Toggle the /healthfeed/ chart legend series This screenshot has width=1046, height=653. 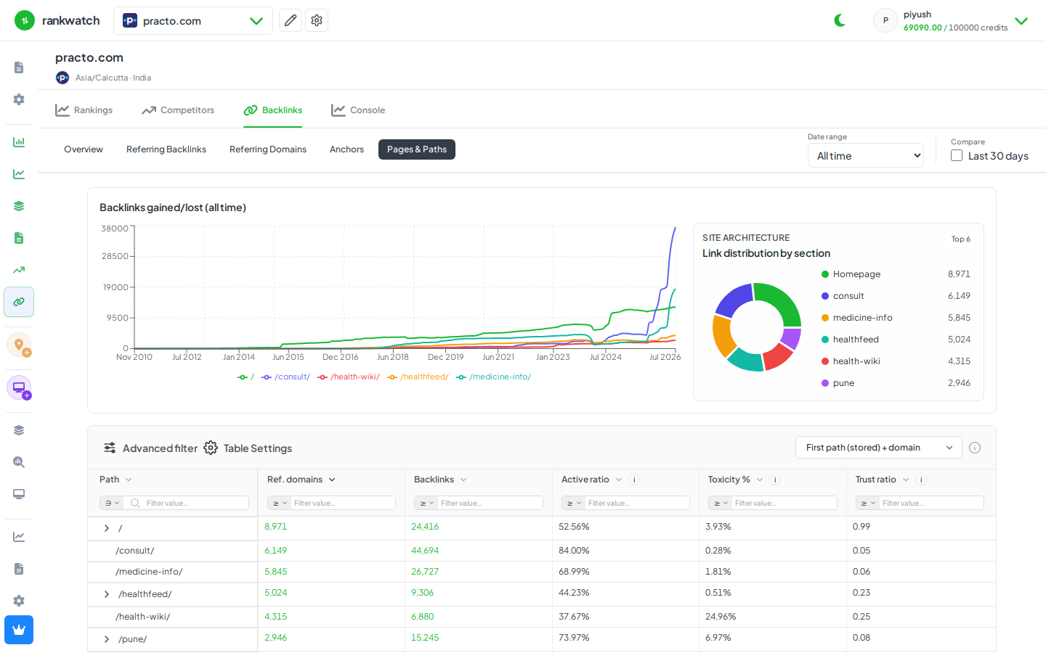[418, 377]
